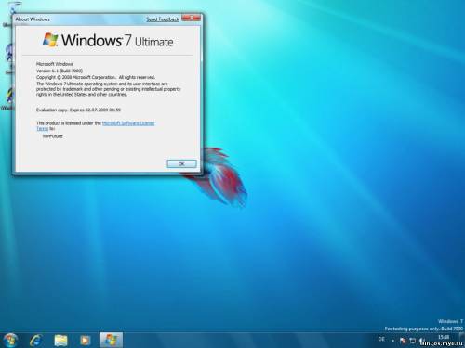
Task: Expand hidden tray icons arrow
Action: click(392, 341)
